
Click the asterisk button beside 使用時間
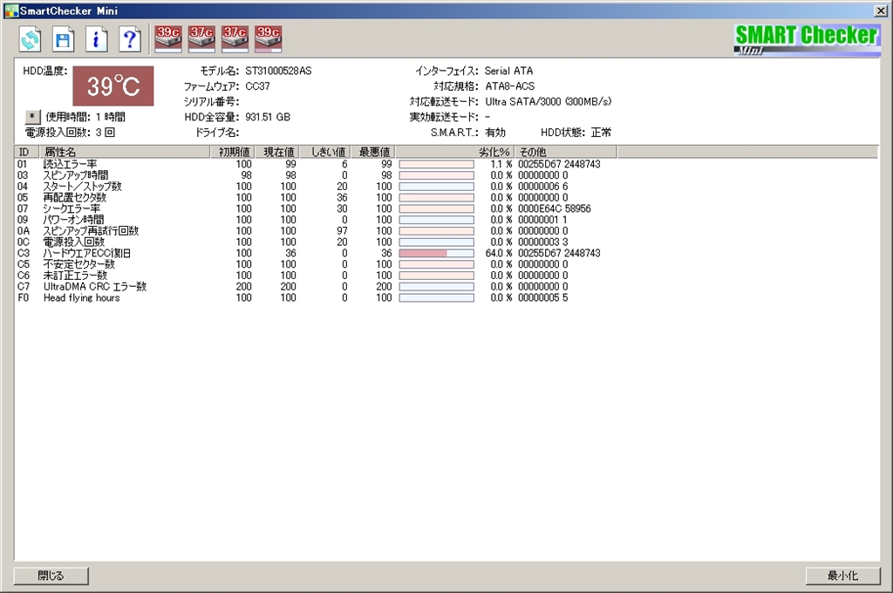[x=32, y=117]
